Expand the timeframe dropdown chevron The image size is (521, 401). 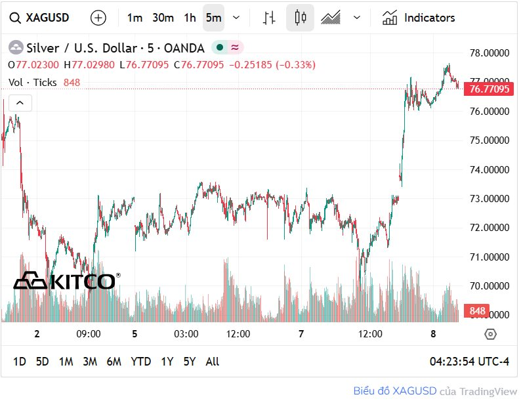pos(236,18)
